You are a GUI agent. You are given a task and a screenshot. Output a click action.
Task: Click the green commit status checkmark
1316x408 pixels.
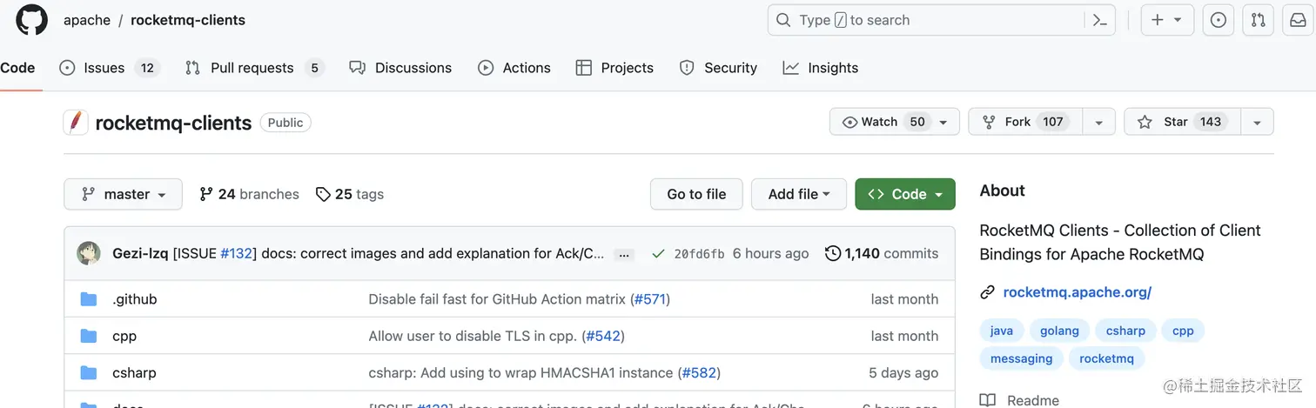pos(660,254)
